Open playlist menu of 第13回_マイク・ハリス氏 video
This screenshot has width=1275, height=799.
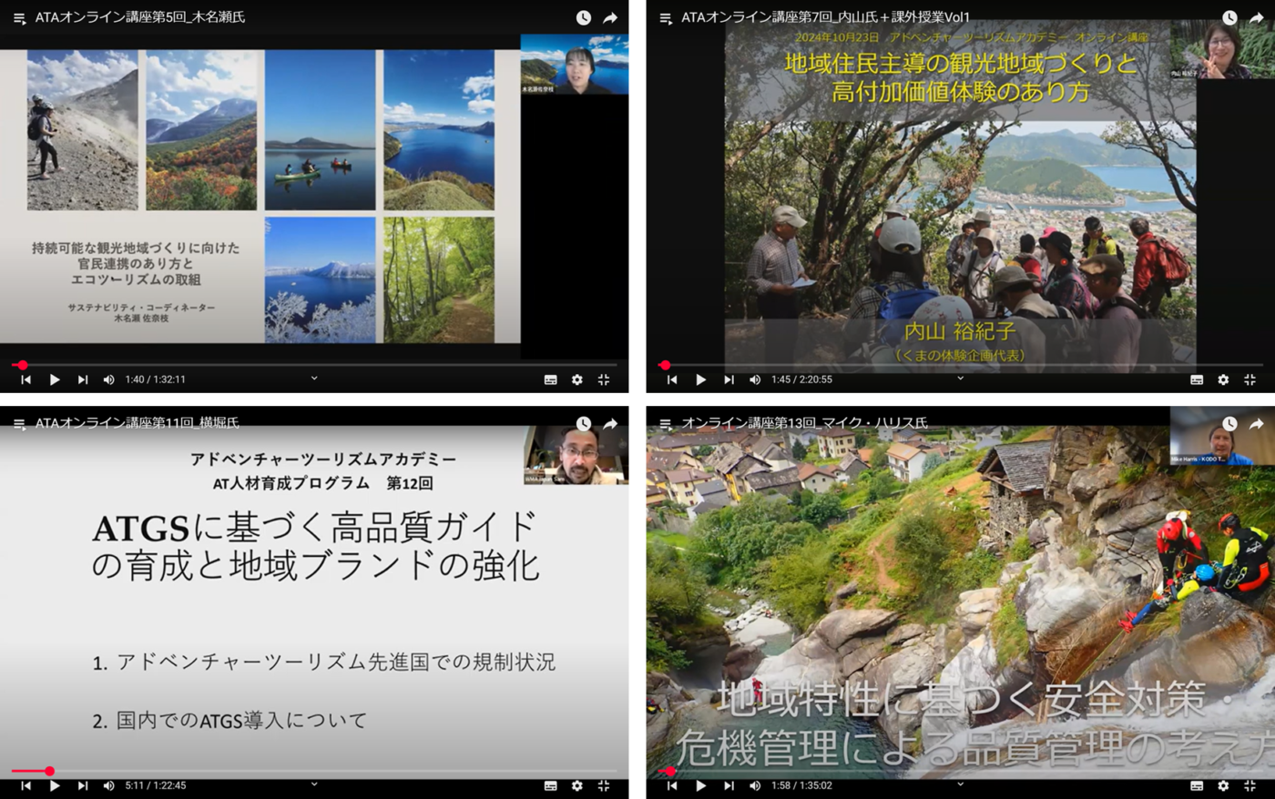[666, 424]
